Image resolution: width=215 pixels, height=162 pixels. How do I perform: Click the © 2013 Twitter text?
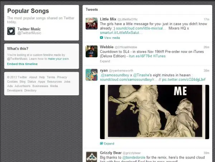[17, 77]
